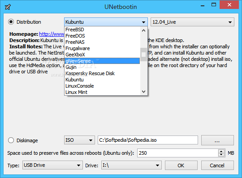This screenshot has height=178, width=242.
Task: Click the UNetbootin app icon in title bar
Action: [x=8, y=7]
